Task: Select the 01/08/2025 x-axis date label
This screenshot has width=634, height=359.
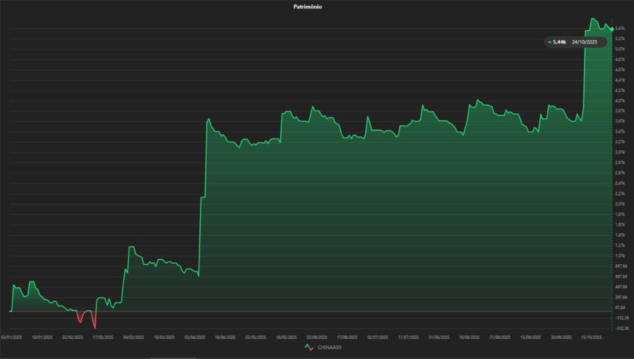Action: pyautogui.click(x=438, y=337)
